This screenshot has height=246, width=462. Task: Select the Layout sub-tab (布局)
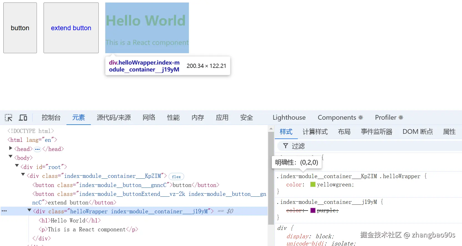point(344,132)
